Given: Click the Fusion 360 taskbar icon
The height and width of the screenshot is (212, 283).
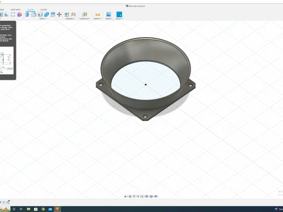Looking at the screenshot, I should tap(57, 209).
